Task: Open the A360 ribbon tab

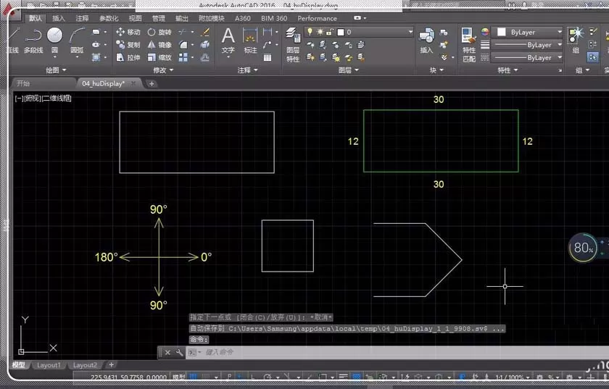Action: coord(242,18)
